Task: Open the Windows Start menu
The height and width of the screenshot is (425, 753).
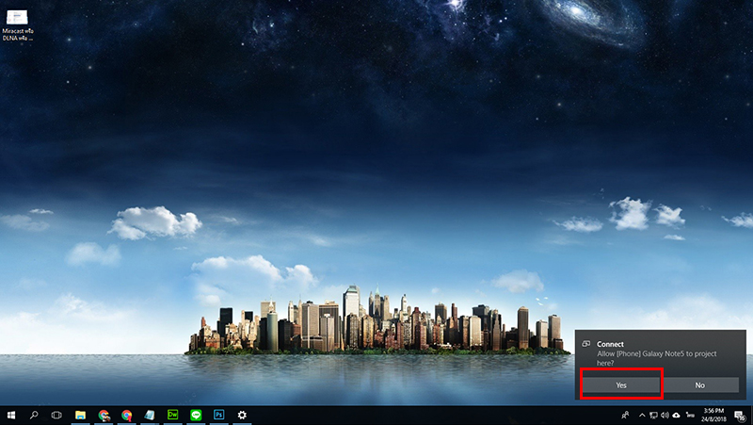Action: (11, 415)
